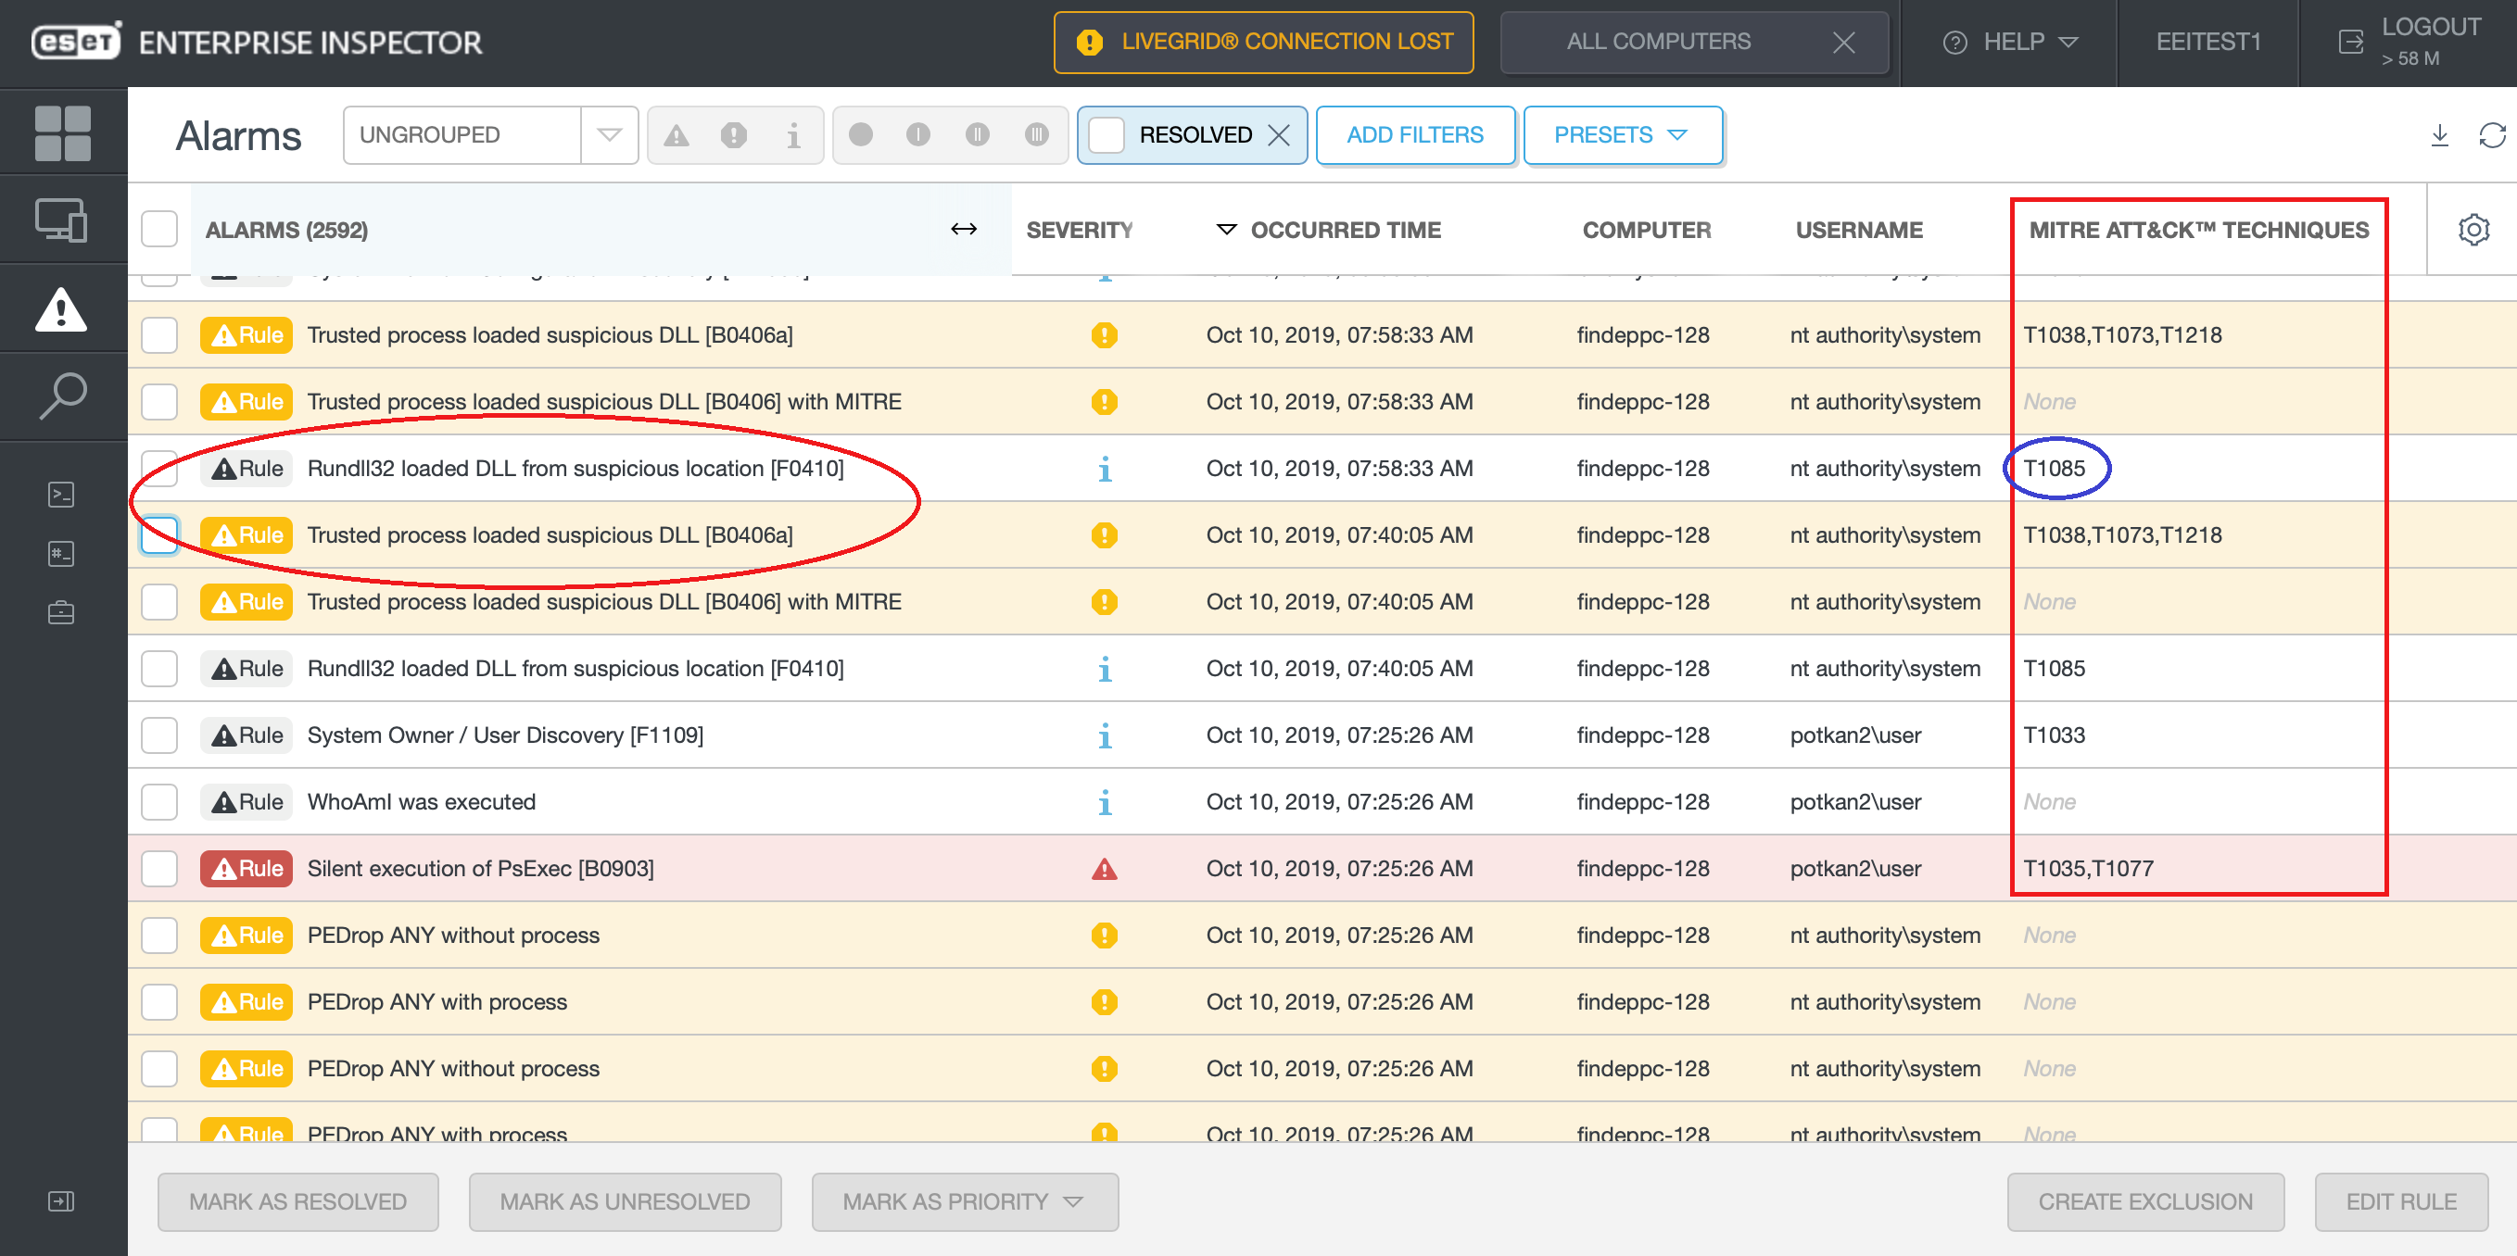Refresh the alarms list
The width and height of the screenshot is (2517, 1256).
2492,135
